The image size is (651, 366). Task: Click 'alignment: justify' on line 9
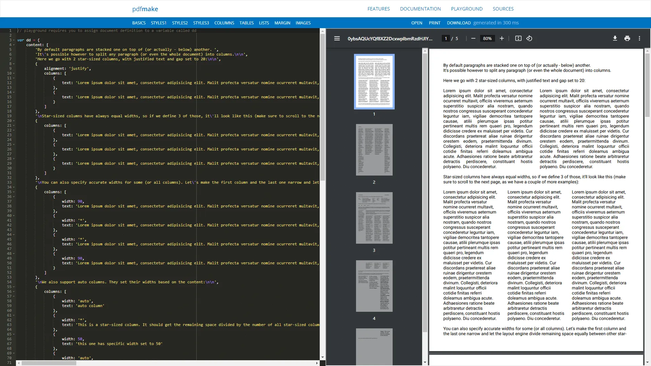point(67,68)
